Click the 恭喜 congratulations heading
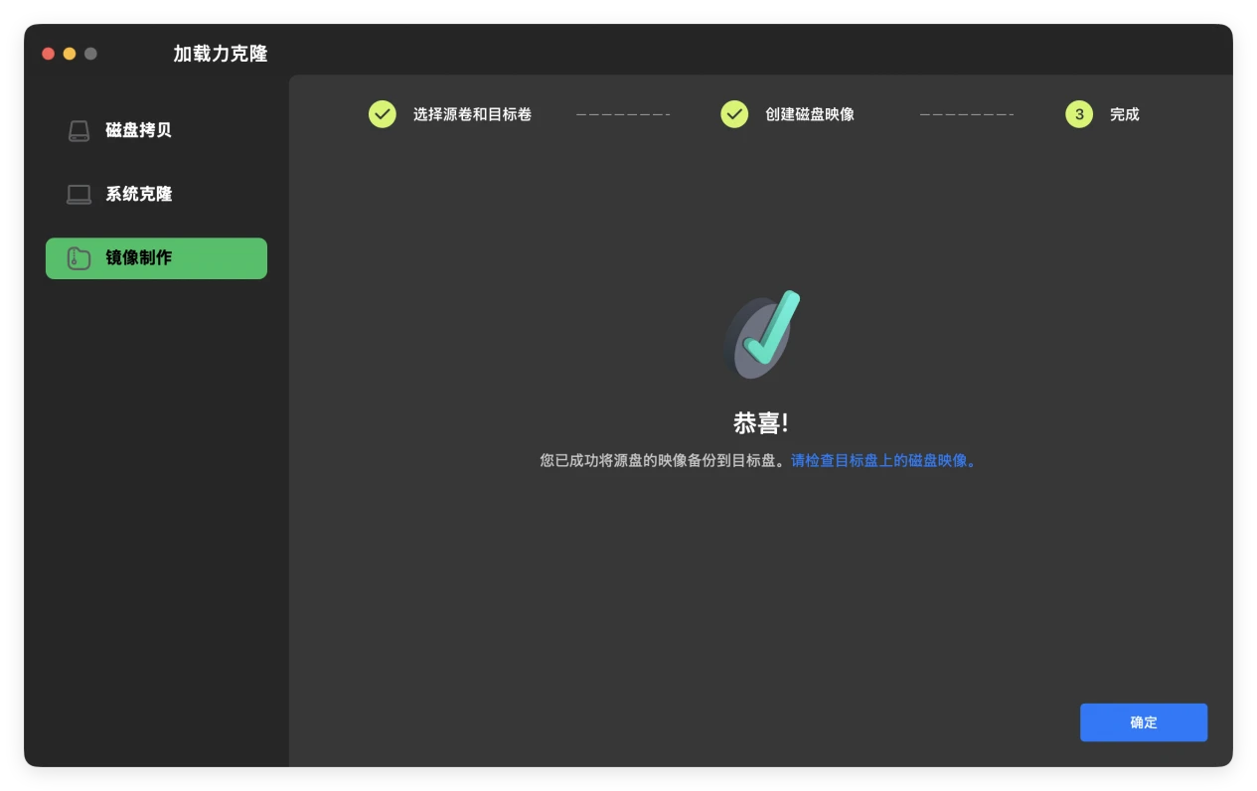The height and width of the screenshot is (791, 1257). 760,421
